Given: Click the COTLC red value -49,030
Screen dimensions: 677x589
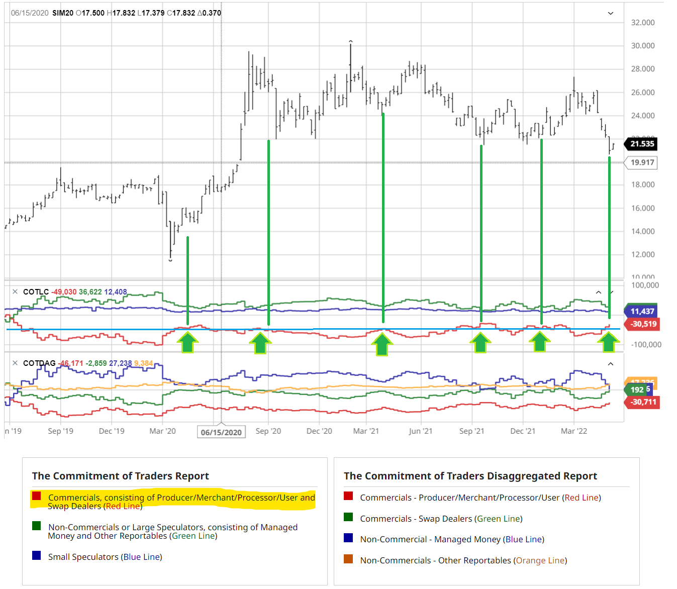Looking at the screenshot, I should [x=64, y=292].
